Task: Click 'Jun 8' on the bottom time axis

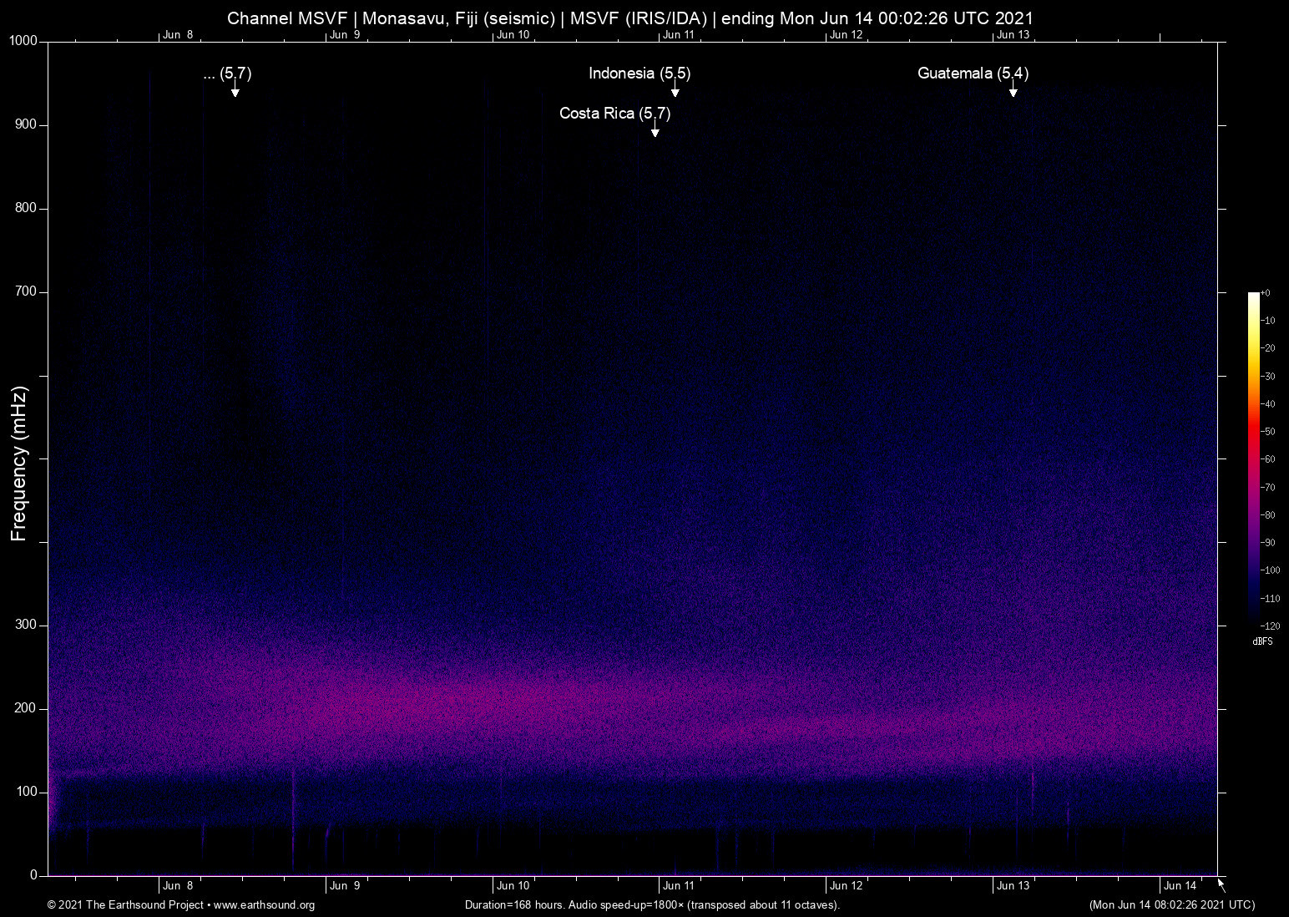Action: pos(178,886)
